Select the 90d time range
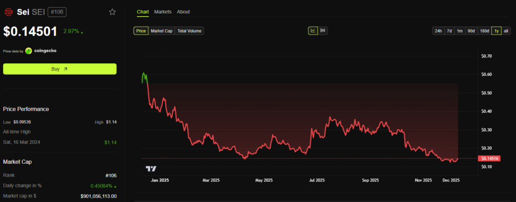The width and height of the screenshot is (516, 202). (x=471, y=31)
